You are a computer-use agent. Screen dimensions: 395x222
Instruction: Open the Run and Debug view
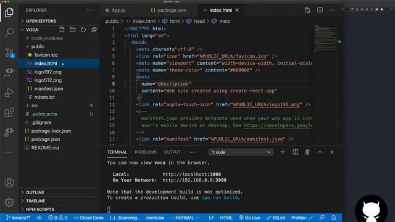[9, 92]
